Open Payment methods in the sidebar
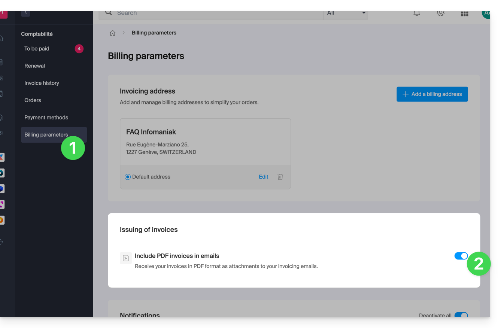 (x=46, y=118)
